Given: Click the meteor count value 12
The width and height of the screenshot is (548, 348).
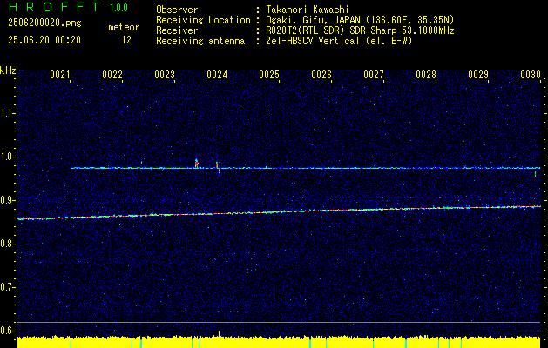Looking at the screenshot, I should coord(126,40).
